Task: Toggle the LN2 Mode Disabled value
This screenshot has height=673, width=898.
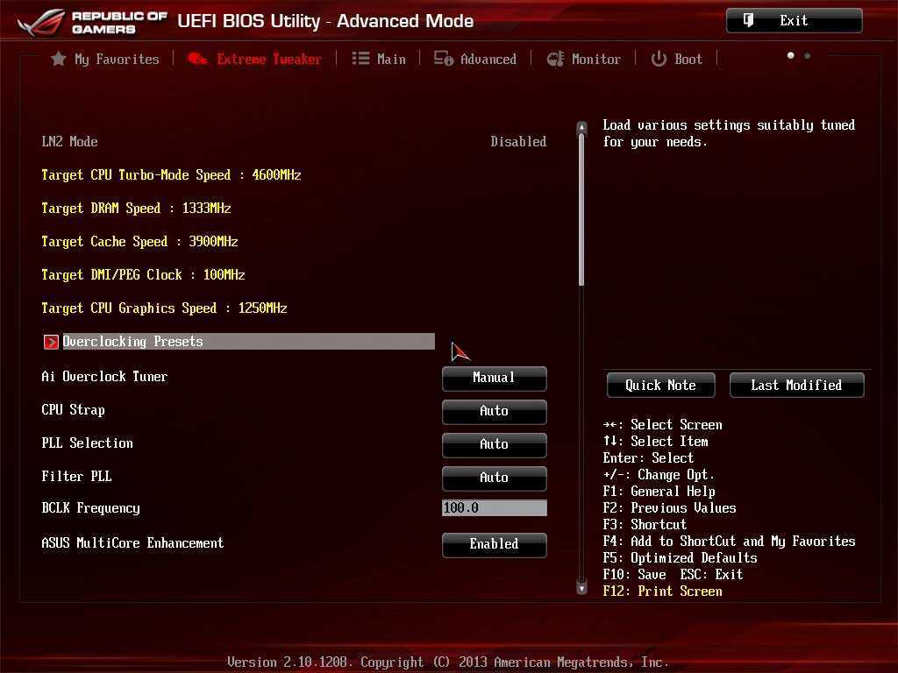Action: [x=517, y=141]
